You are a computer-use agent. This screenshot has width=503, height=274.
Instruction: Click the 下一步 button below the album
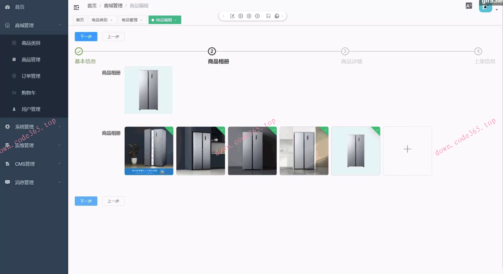[86, 201]
